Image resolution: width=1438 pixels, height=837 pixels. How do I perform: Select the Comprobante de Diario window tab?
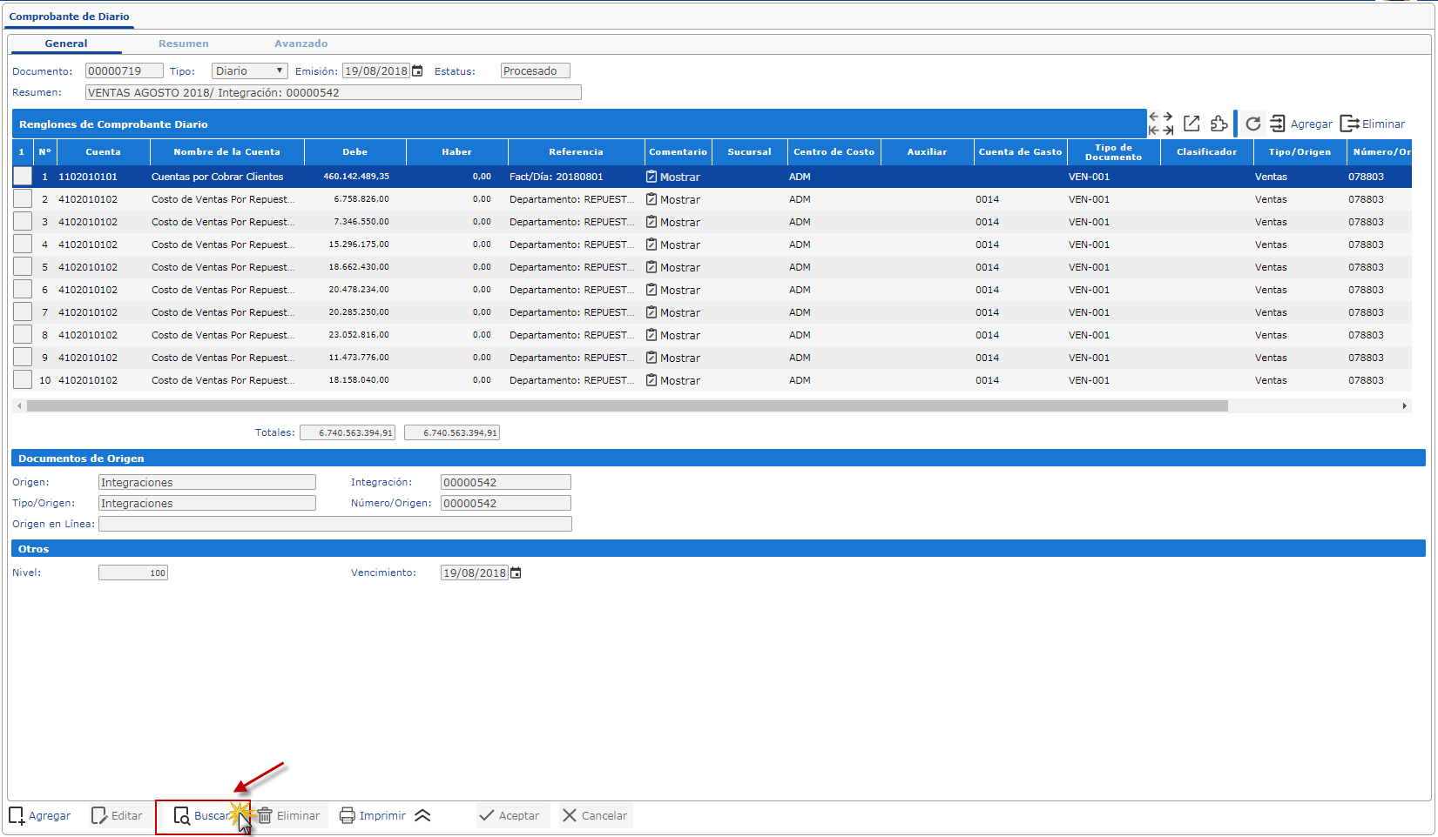pyautogui.click(x=70, y=17)
